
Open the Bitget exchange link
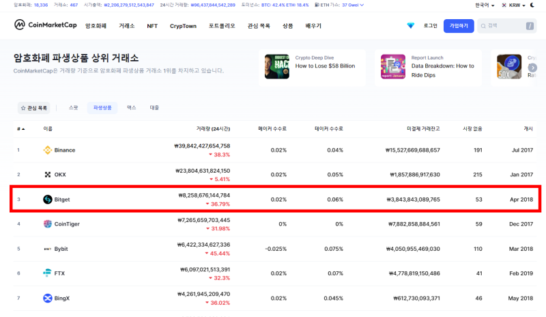62,199
